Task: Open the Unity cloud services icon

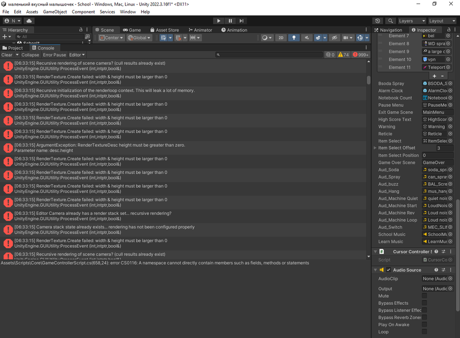Action: click(x=29, y=21)
